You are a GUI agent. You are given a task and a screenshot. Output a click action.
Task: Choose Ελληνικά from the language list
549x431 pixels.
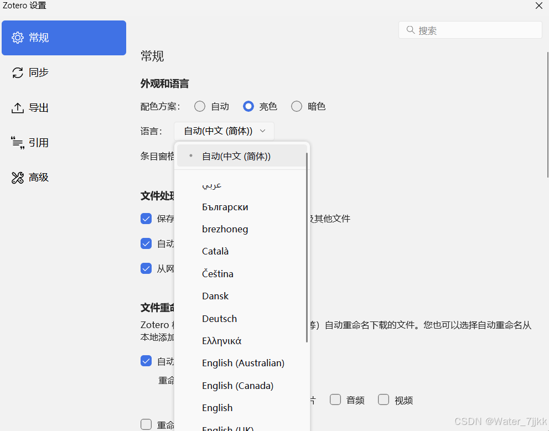pyautogui.click(x=242, y=341)
